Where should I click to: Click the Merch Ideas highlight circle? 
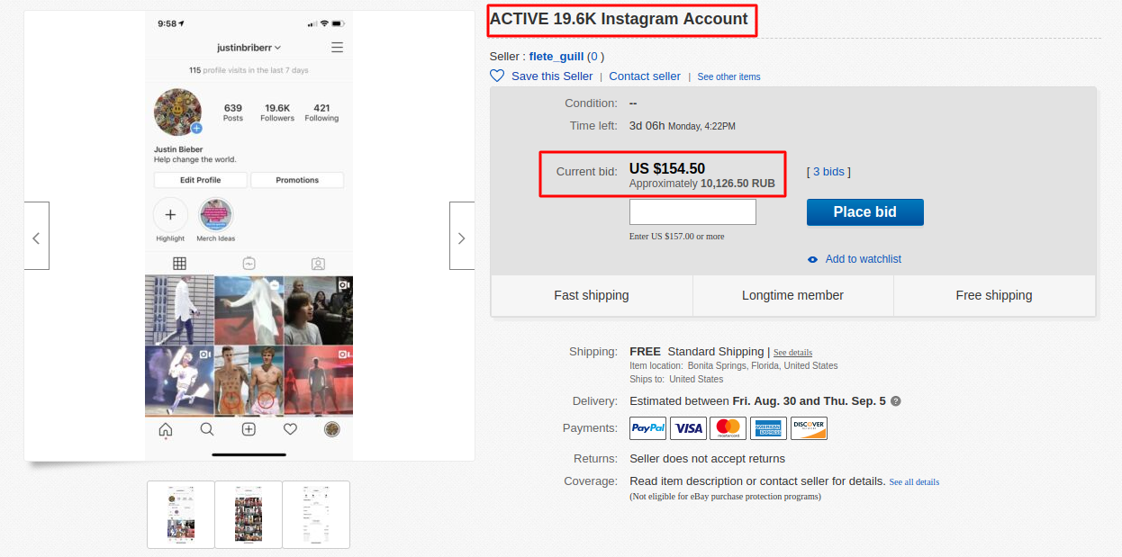tap(216, 215)
